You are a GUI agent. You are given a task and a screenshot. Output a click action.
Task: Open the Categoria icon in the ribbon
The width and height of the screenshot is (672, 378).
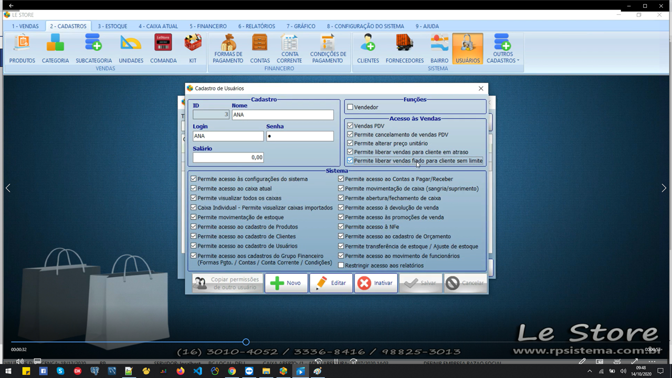click(x=55, y=49)
